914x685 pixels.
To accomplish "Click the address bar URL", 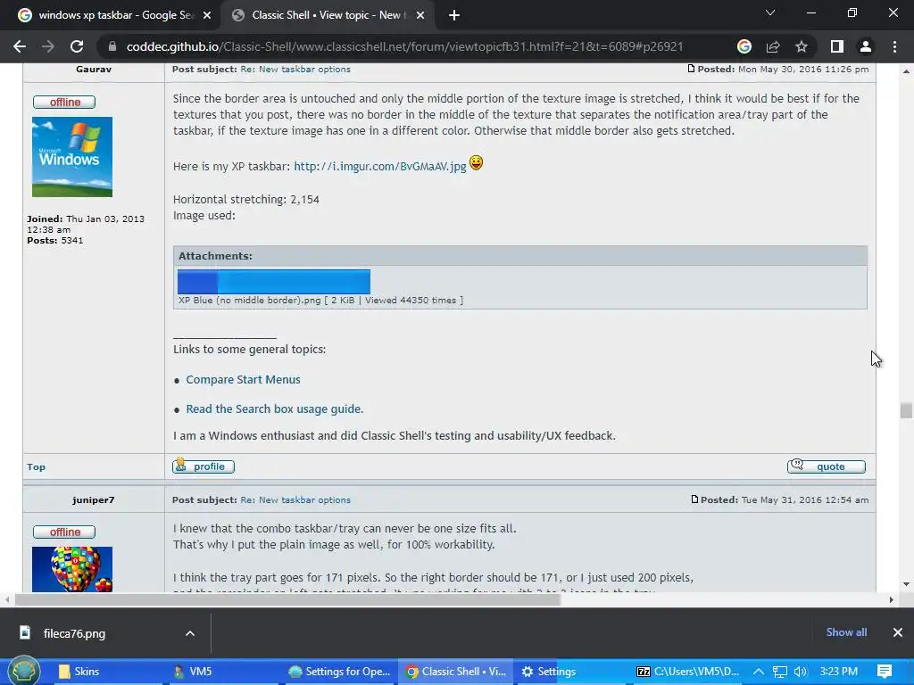I will tap(404, 46).
